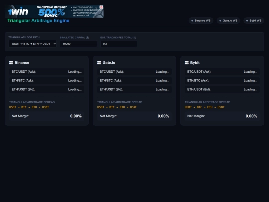Click the Bybit WS status pill

click(x=254, y=21)
